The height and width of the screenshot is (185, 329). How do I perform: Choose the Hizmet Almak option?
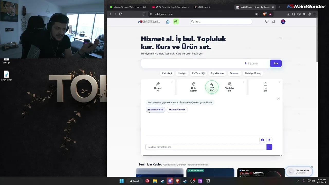(x=156, y=110)
